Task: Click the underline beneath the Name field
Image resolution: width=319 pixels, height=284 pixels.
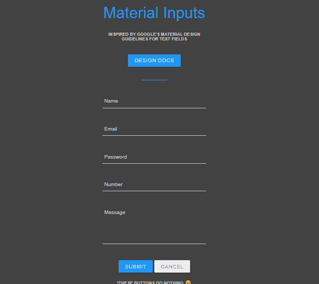Action: click(x=154, y=108)
